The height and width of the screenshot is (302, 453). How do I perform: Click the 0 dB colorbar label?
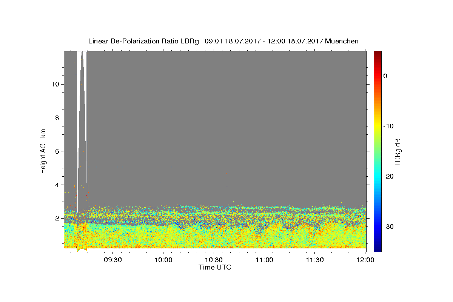(x=385, y=76)
